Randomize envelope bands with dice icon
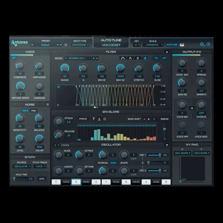The width and height of the screenshot is (223, 223). 105,119
